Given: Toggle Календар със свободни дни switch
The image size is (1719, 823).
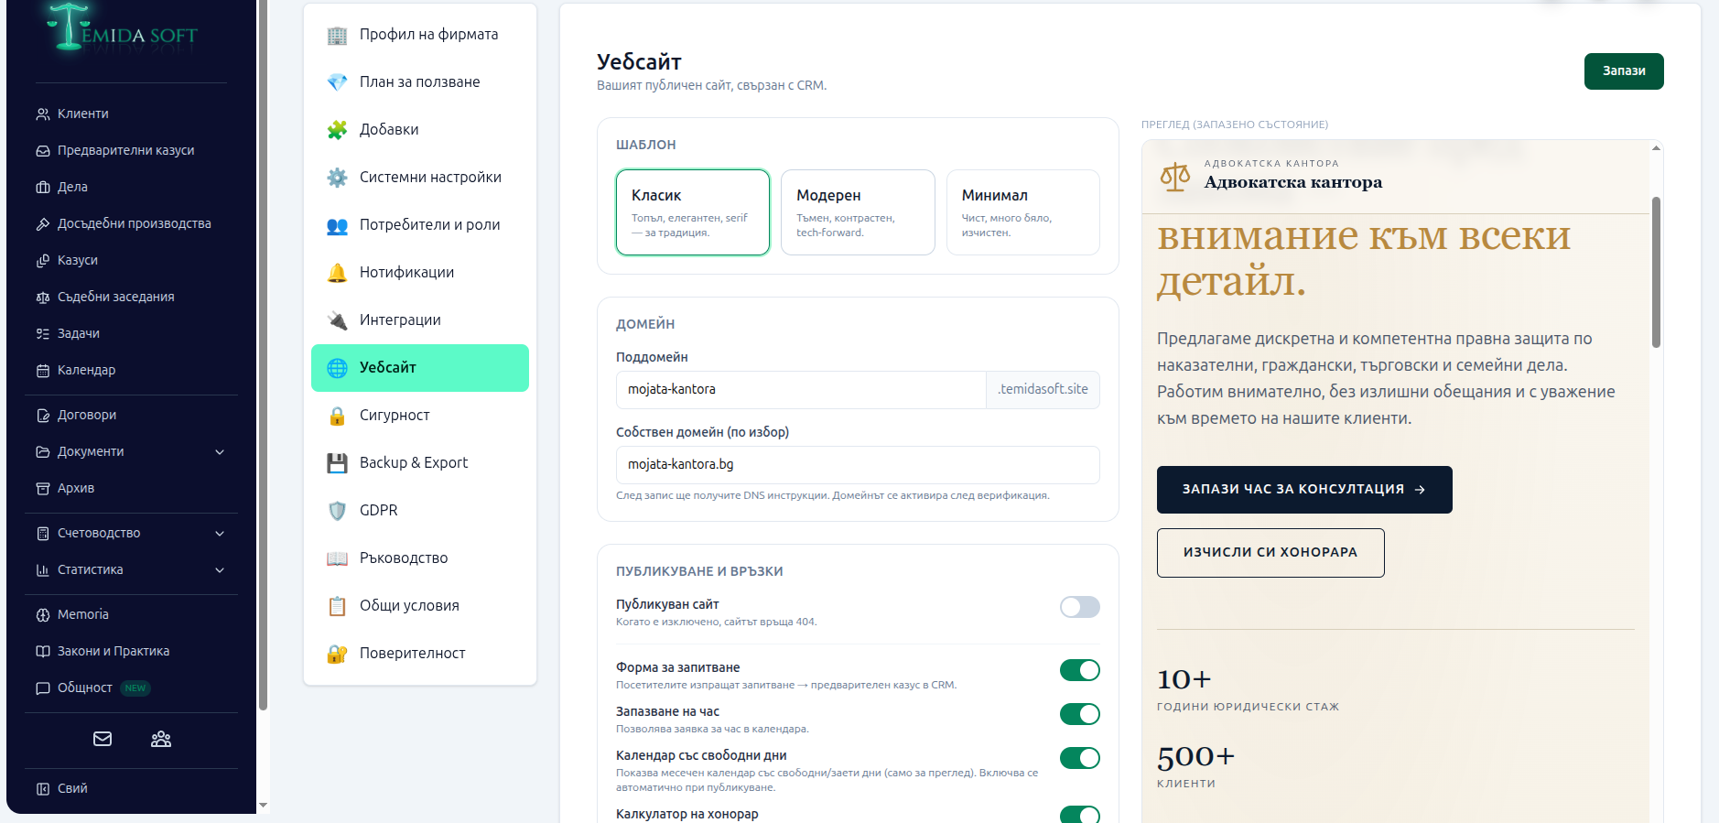Looking at the screenshot, I should pyautogui.click(x=1080, y=758).
